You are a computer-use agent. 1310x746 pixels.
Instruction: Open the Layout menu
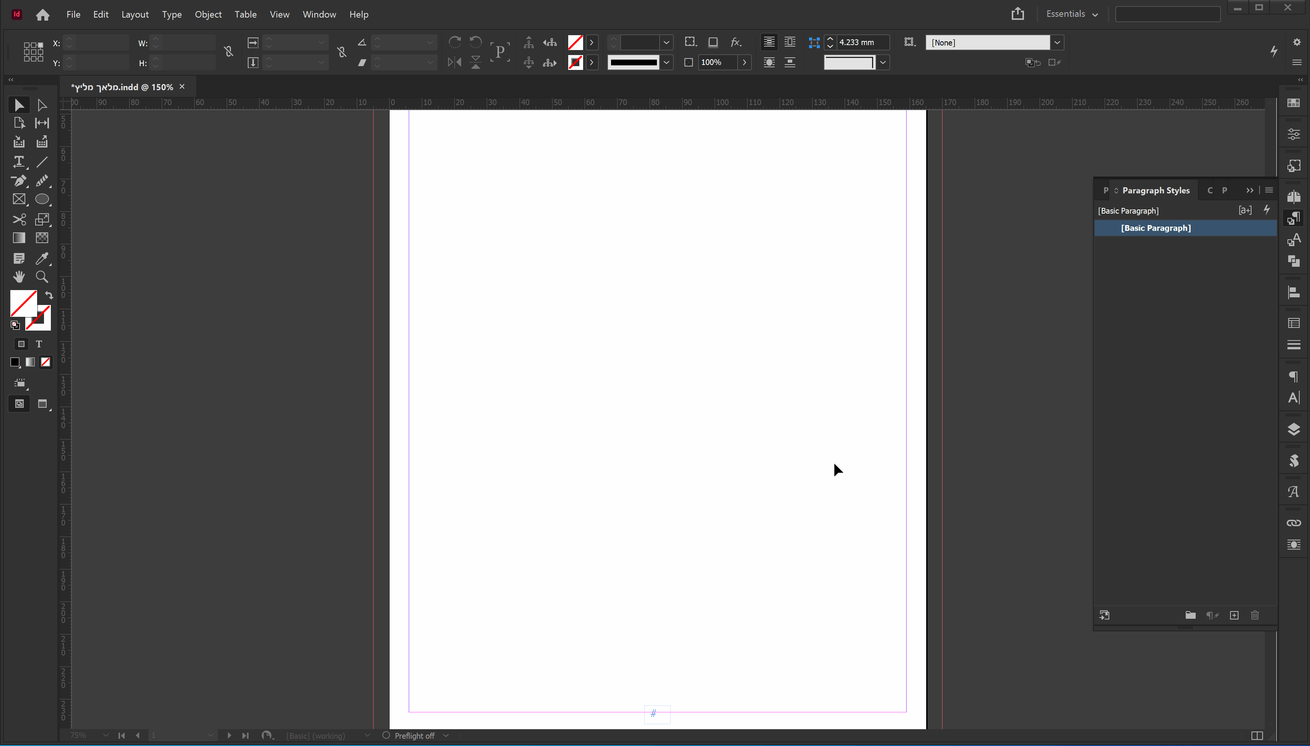point(135,15)
